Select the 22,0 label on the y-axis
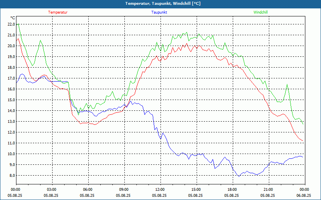Screen dimensions: 321x200 tap(11, 24)
